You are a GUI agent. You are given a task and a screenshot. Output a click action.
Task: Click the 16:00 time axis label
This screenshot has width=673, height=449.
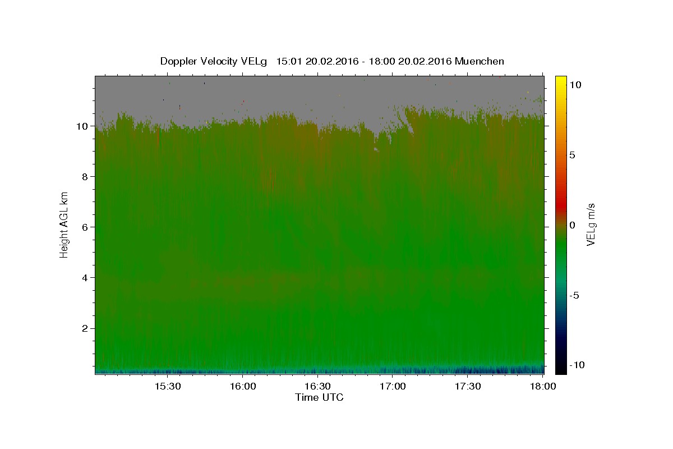243,386
